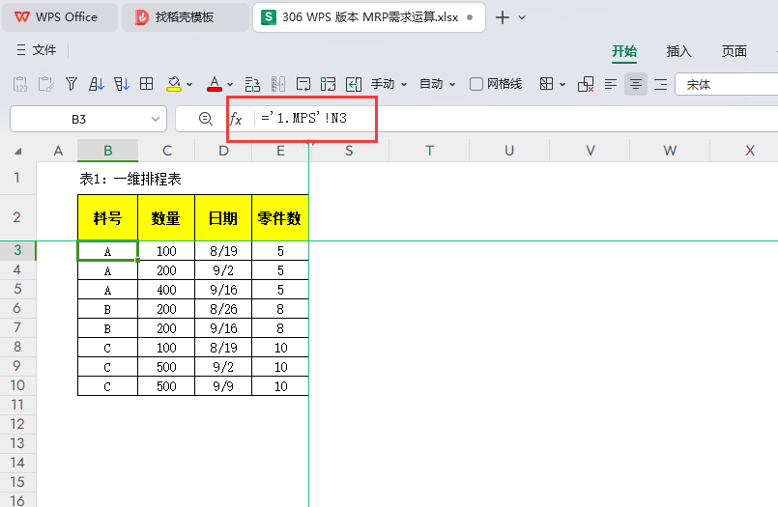778x507 pixels.
Task: Sort ascending with the A-arrow icon
Action: coord(97,84)
